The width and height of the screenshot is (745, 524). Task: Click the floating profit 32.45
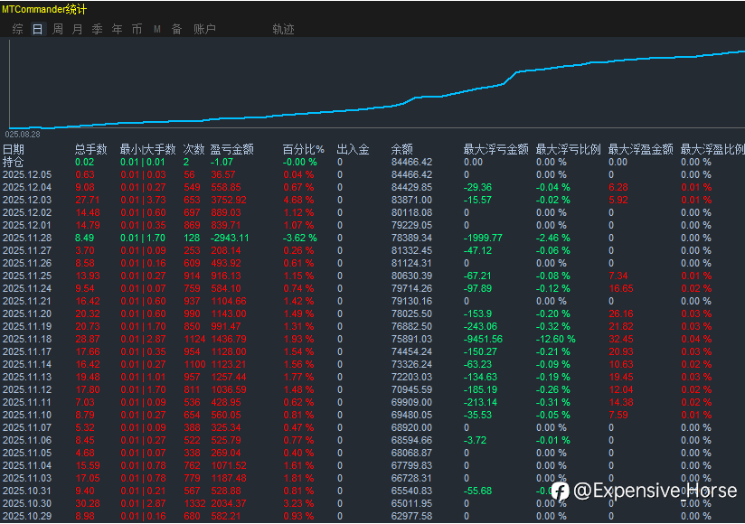pyautogui.click(x=621, y=339)
